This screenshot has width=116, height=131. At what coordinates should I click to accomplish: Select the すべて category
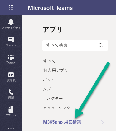[49, 61]
